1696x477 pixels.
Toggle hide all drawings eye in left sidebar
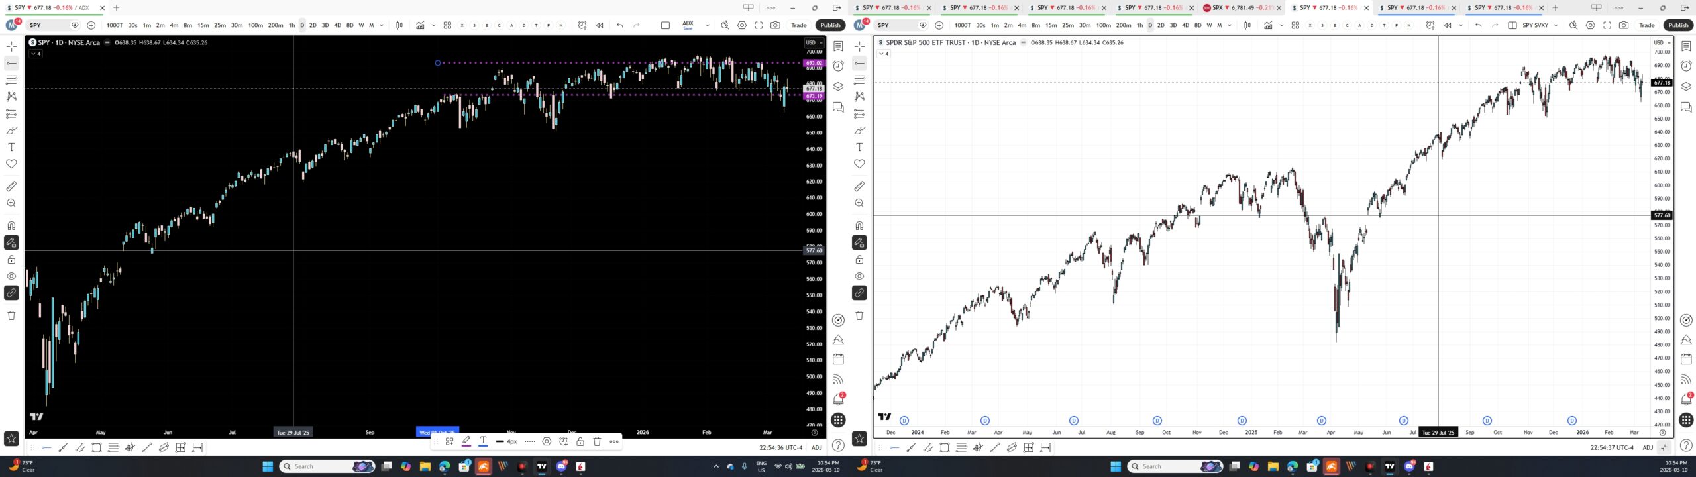coord(11,276)
